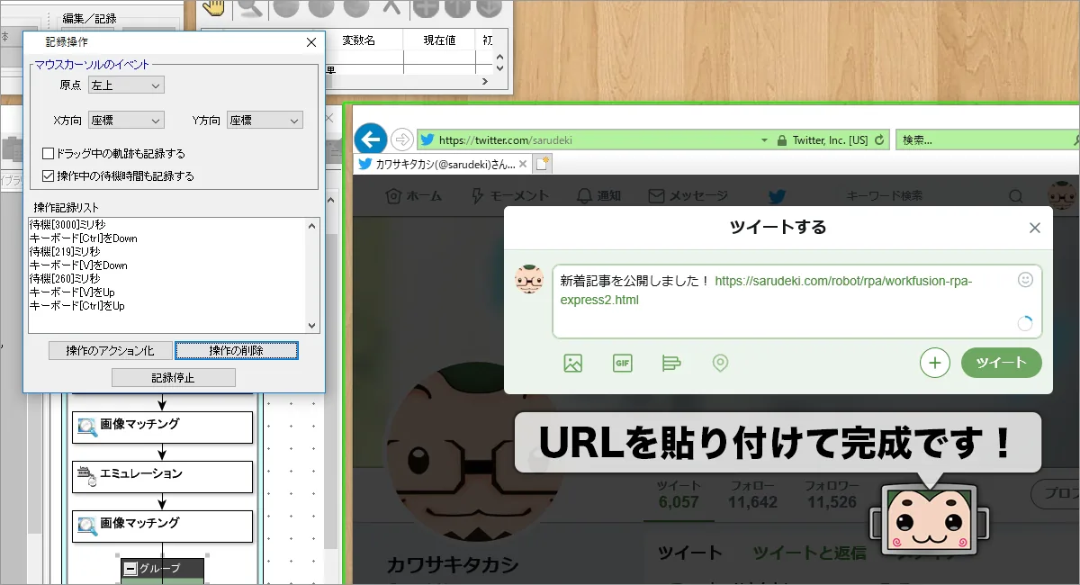The image size is (1080, 585).
Task: Close the ツイートする dialog
Action: [x=1035, y=228]
